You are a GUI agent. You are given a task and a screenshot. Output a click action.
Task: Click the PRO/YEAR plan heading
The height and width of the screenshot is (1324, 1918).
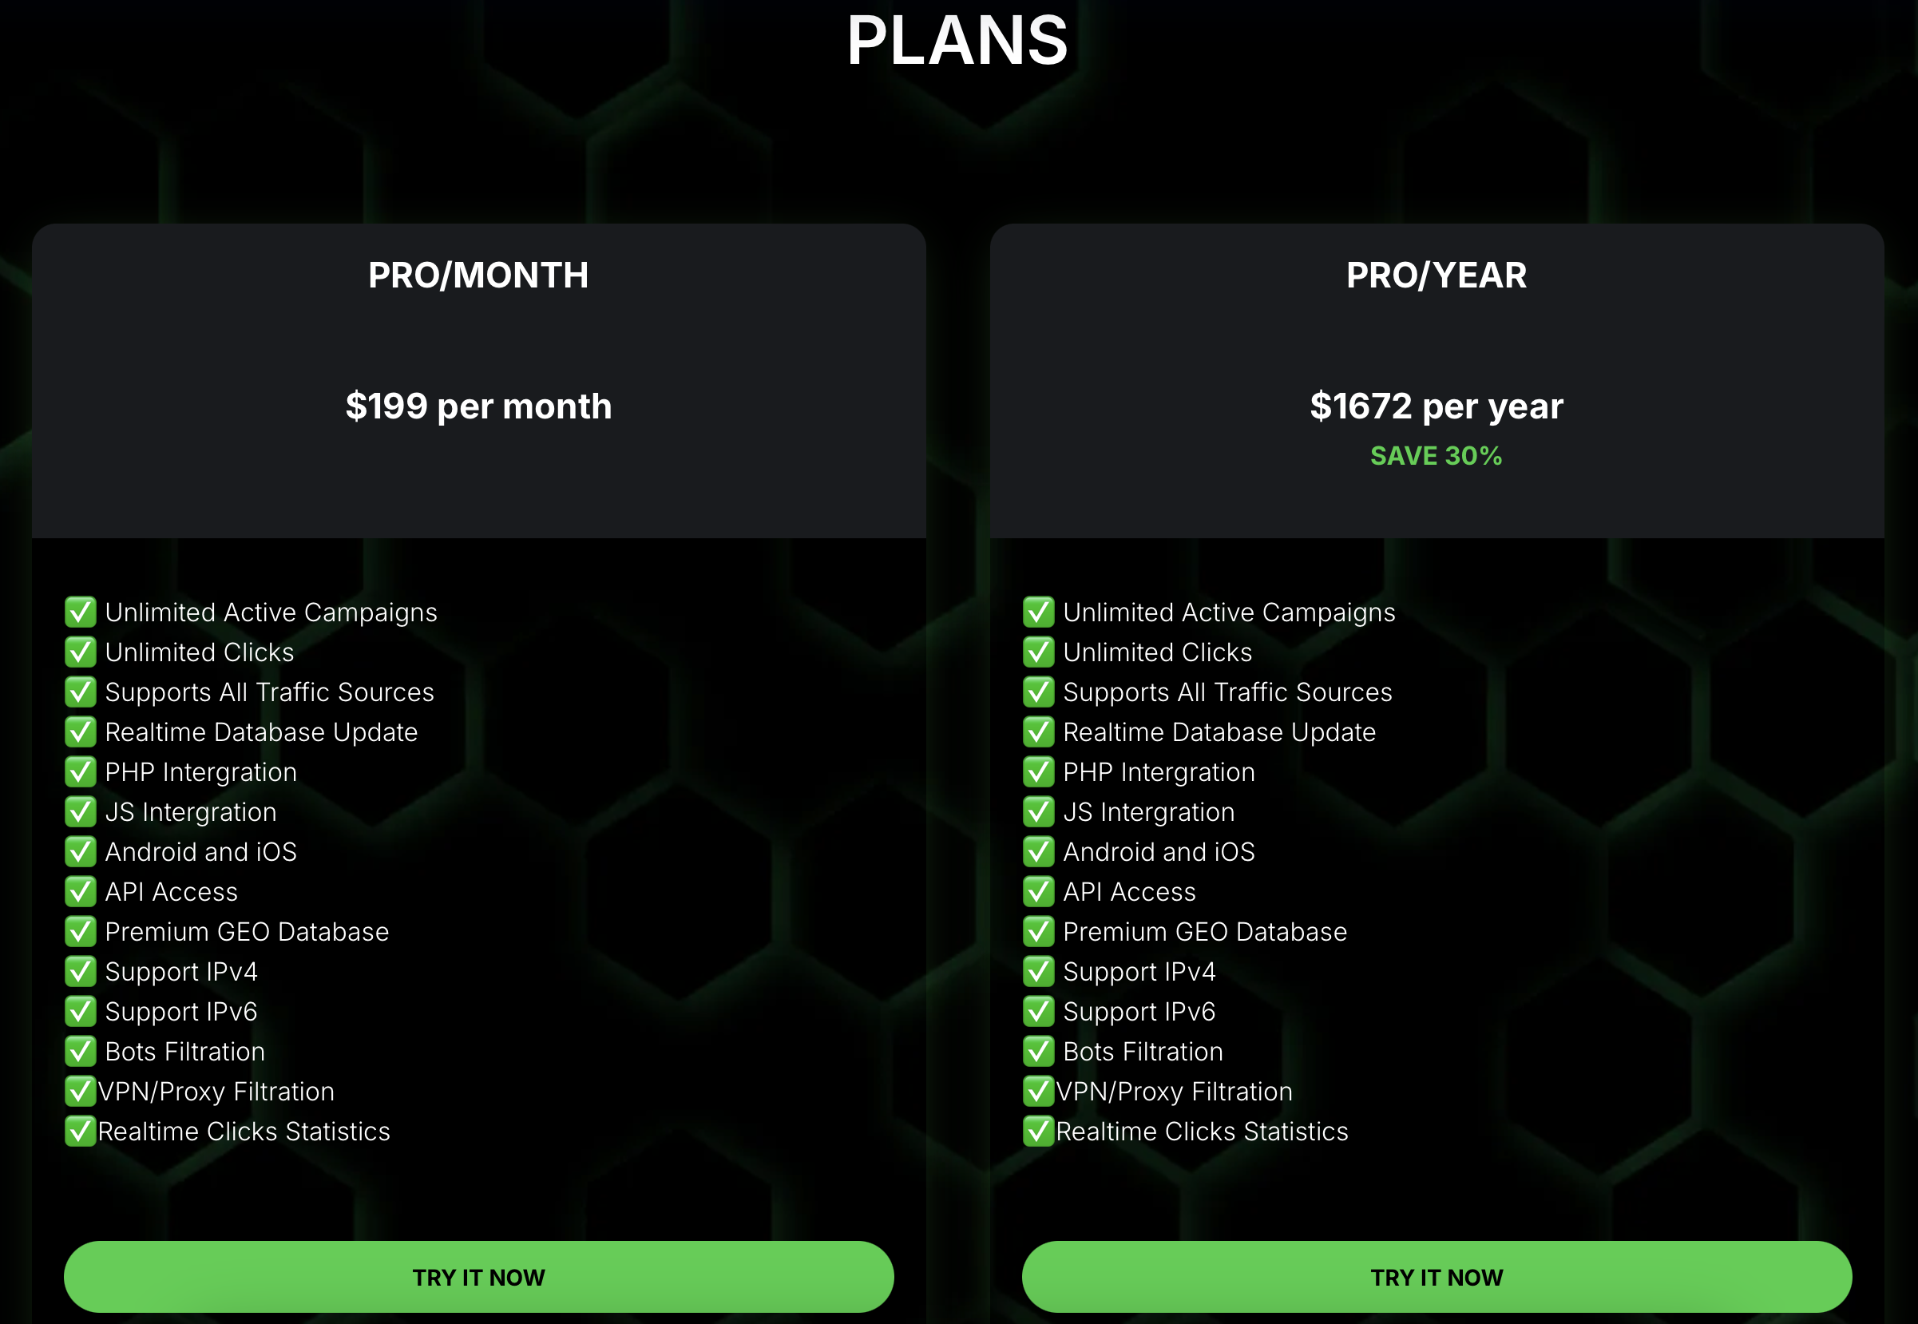pyautogui.click(x=1437, y=276)
